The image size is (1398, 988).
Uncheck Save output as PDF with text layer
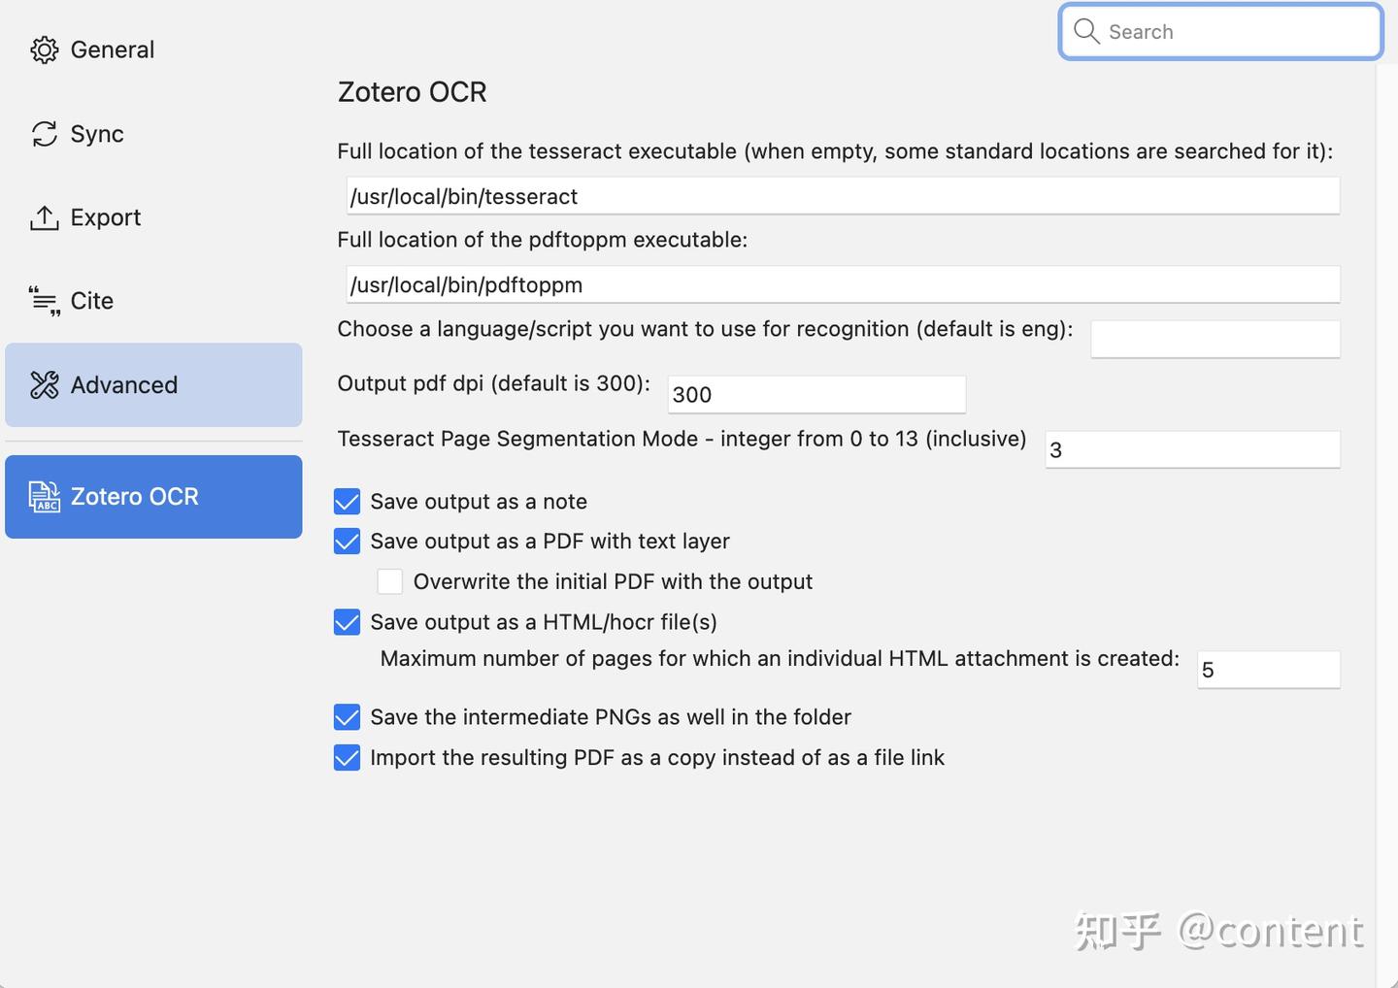coord(347,542)
